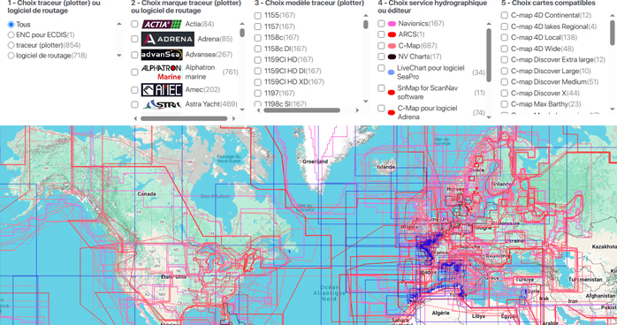This screenshot has height=325, width=617.
Task: Check the Astra Yacht checkbox
Action: 134,104
